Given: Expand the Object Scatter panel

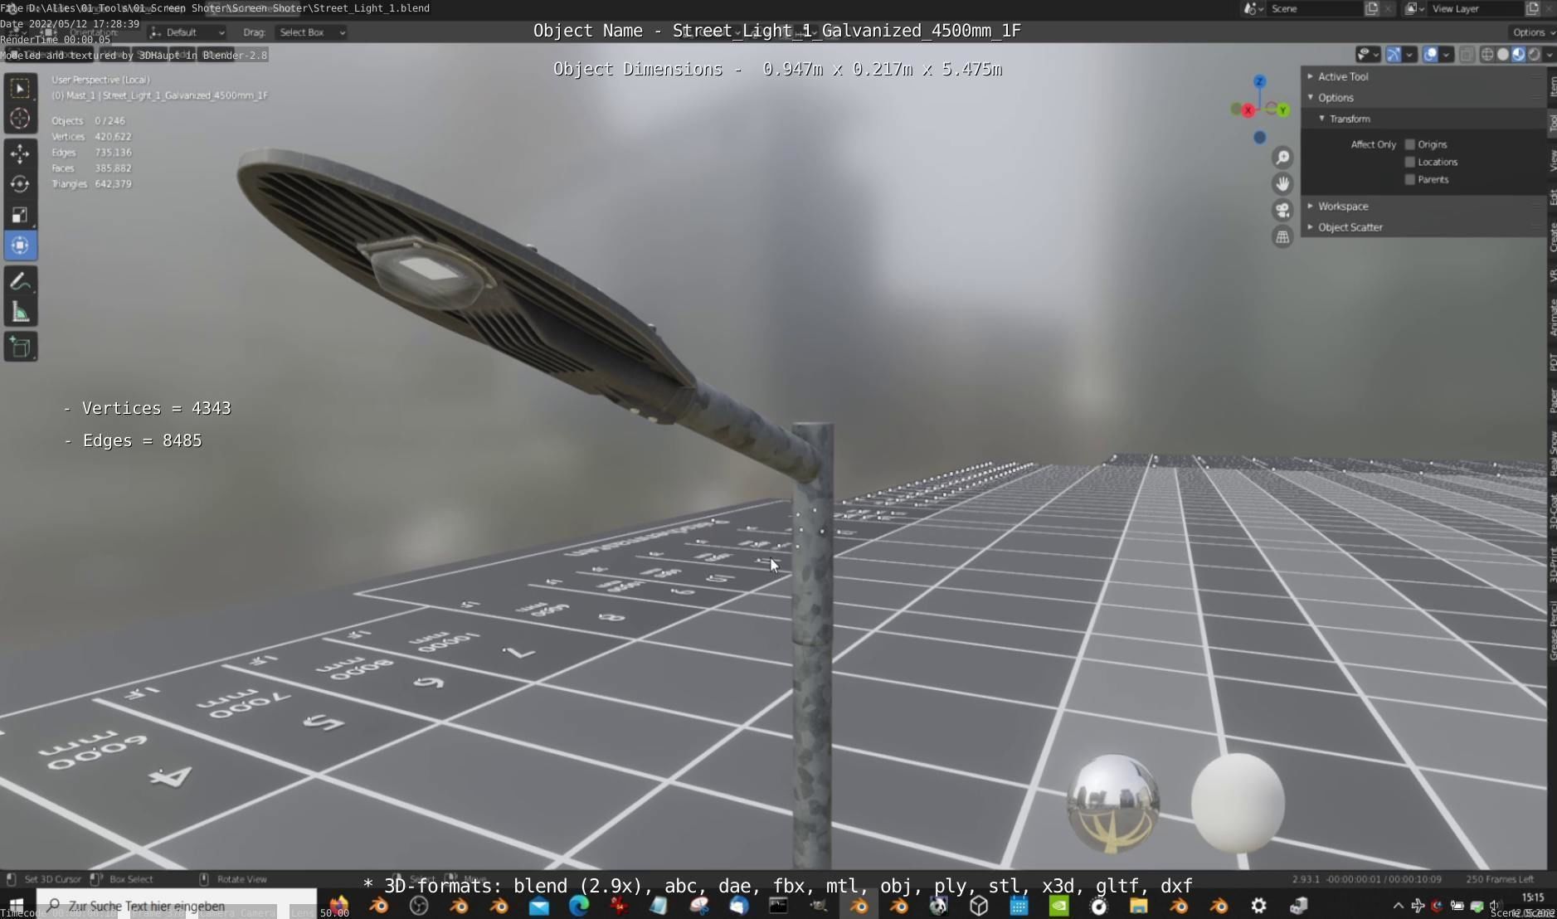Looking at the screenshot, I should pyautogui.click(x=1423, y=227).
